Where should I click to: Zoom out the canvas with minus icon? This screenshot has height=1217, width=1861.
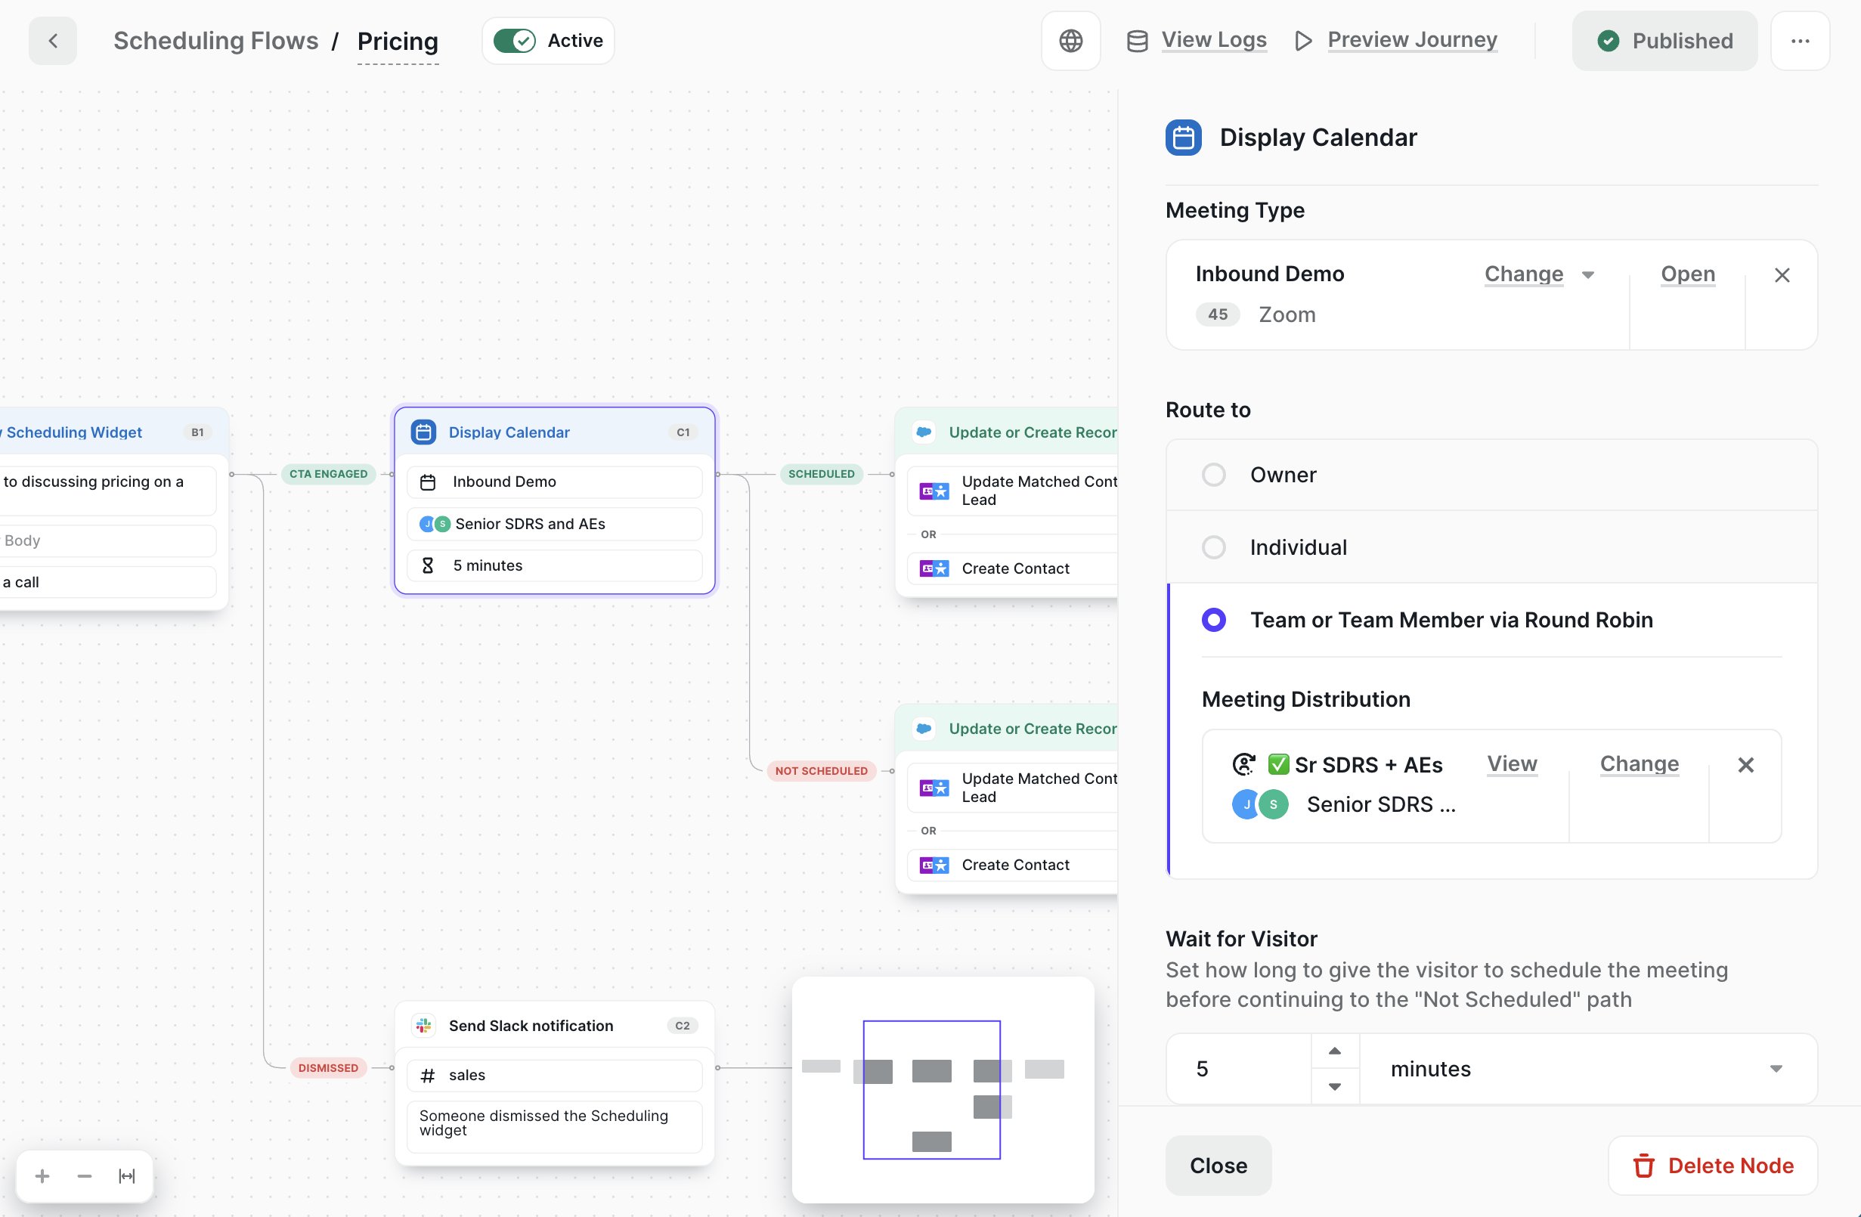85,1176
